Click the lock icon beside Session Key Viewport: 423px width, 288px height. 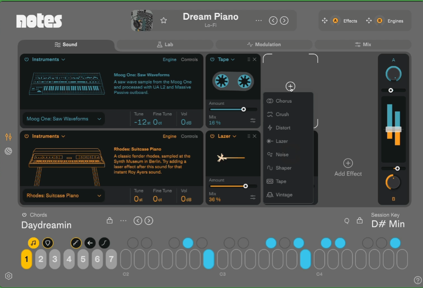pos(360,221)
